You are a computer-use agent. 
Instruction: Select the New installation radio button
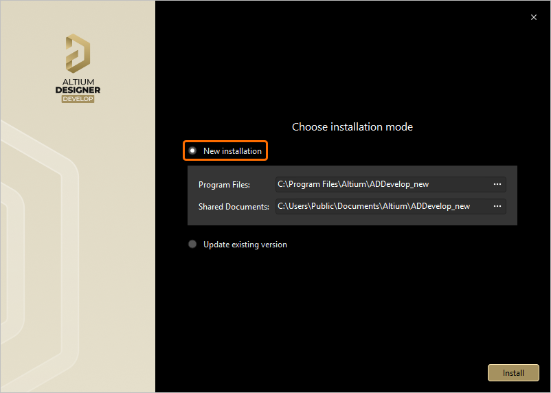click(192, 150)
